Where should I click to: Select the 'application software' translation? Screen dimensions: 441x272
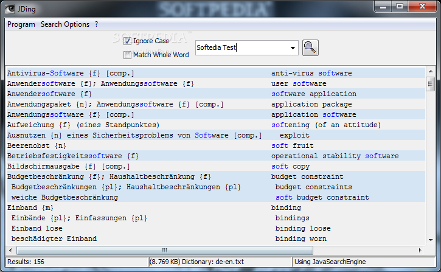click(314, 115)
